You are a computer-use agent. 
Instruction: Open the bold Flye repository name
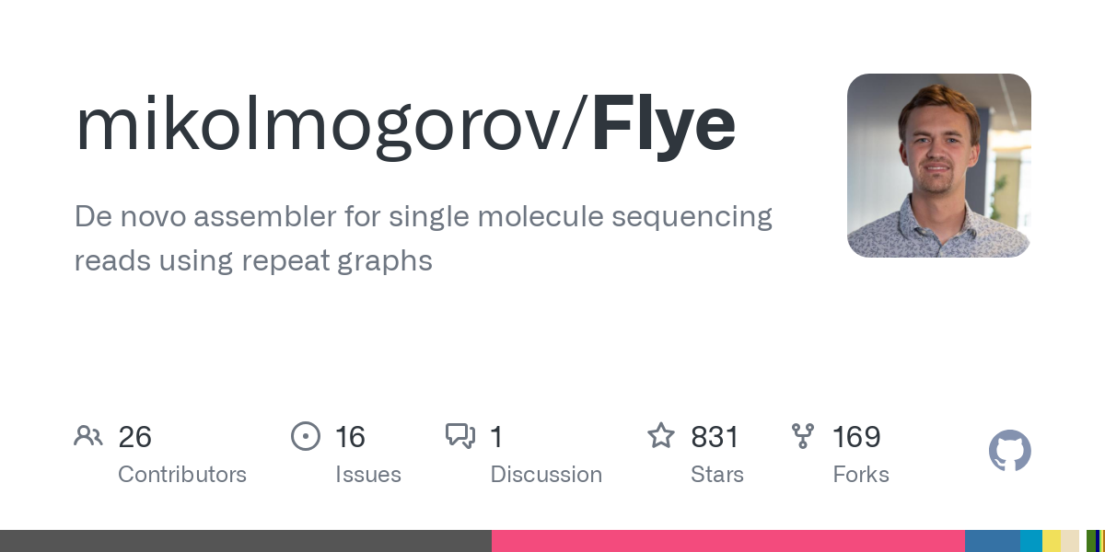pos(663,126)
